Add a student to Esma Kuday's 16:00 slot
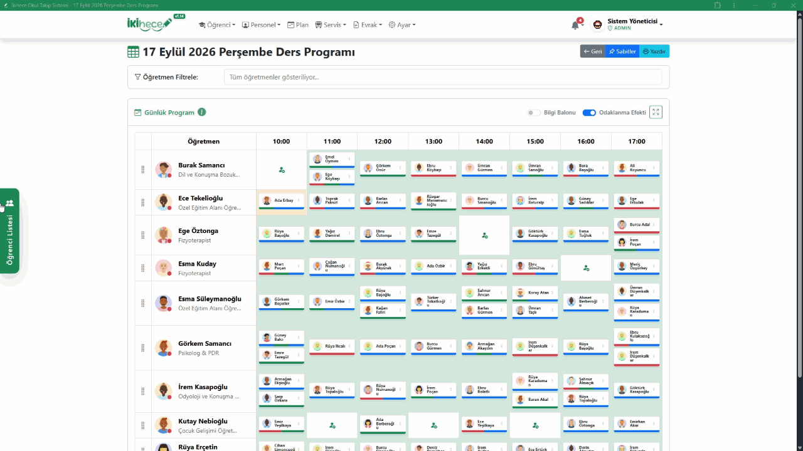This screenshot has width=803, height=451. coord(586,268)
